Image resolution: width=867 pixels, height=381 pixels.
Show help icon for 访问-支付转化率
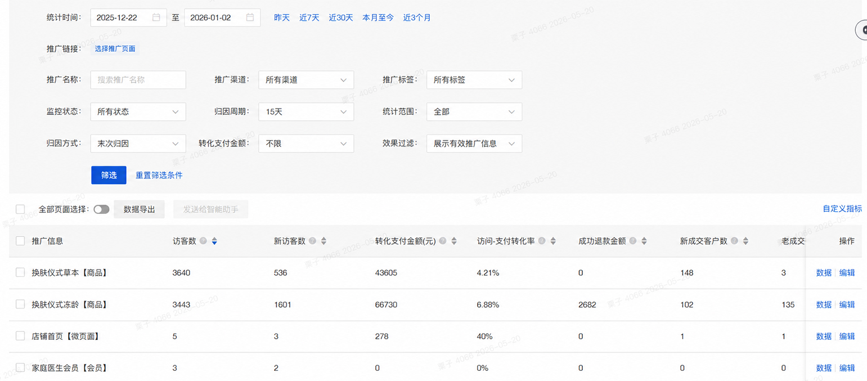point(542,241)
